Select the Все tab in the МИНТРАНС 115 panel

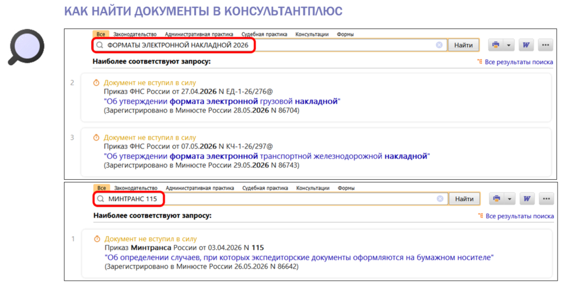[102, 188]
